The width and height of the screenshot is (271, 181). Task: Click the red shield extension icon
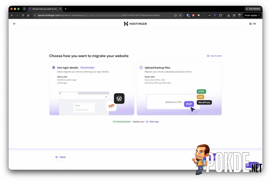(x=193, y=15)
